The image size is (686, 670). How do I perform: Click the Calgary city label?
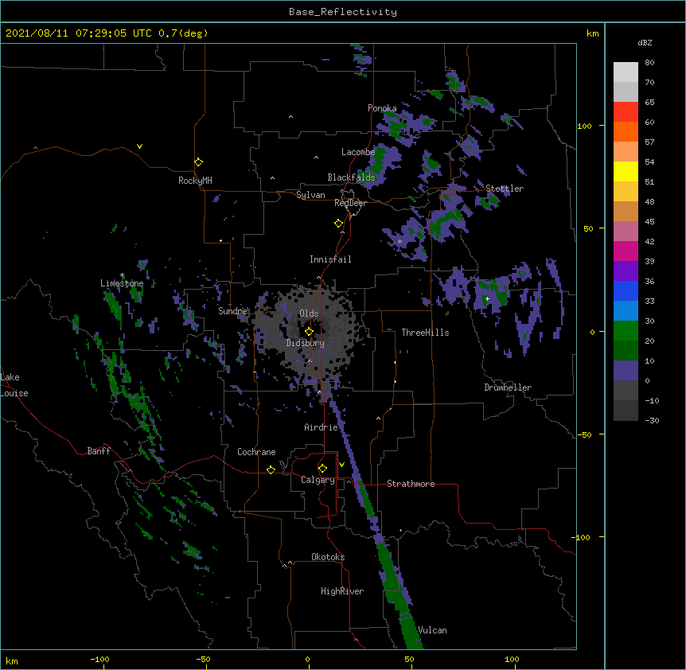tap(318, 480)
